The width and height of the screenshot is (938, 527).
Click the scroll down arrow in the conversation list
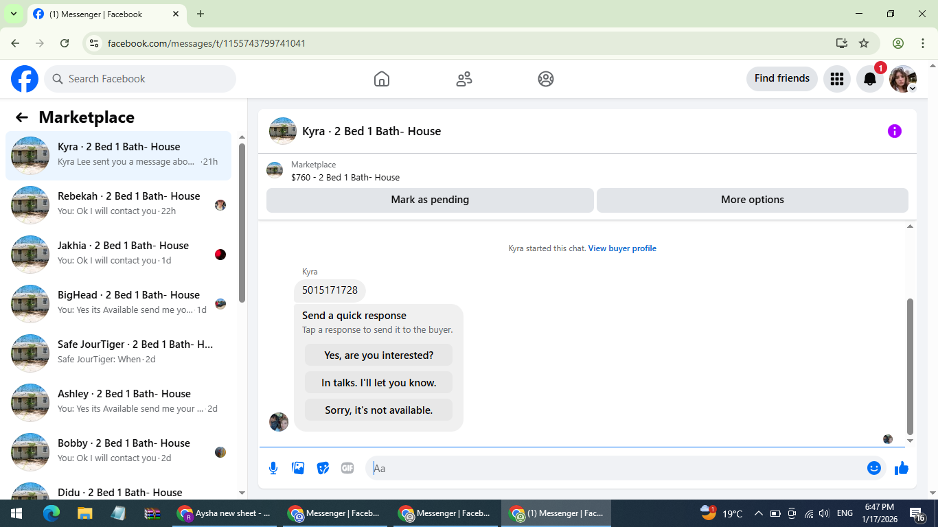point(242,493)
